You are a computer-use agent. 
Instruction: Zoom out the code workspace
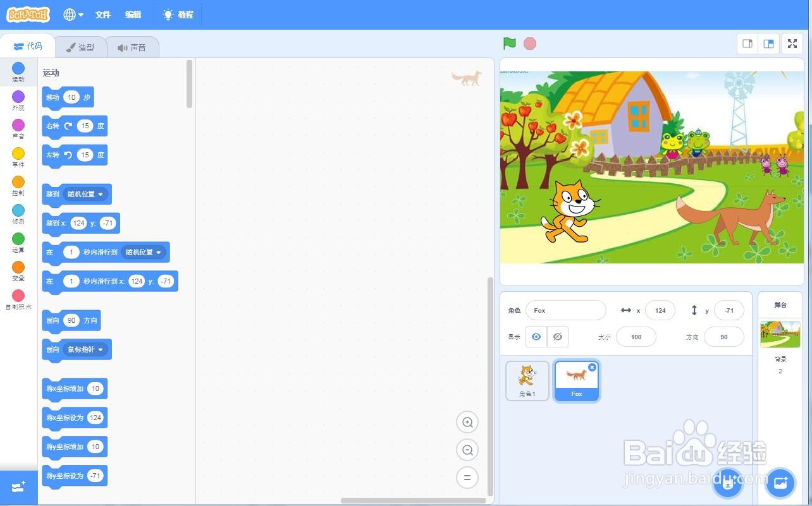coord(467,450)
